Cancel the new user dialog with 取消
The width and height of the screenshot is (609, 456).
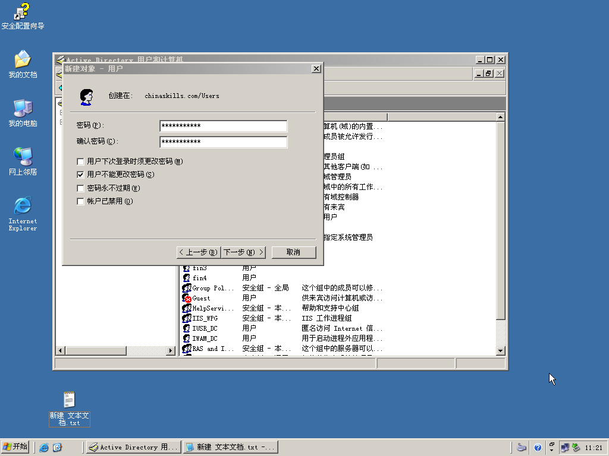tap(294, 252)
